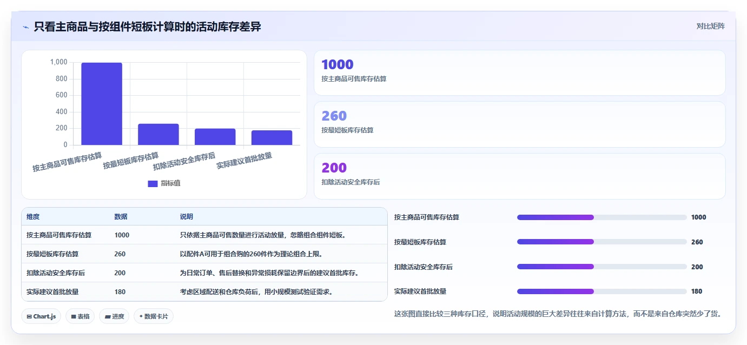Click the table data value 180
This screenshot has height=345, width=747.
coord(120,292)
